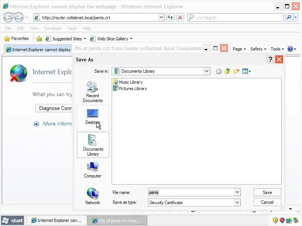Open the File menu
This screenshot has width=302, height=226.
click(8, 28)
